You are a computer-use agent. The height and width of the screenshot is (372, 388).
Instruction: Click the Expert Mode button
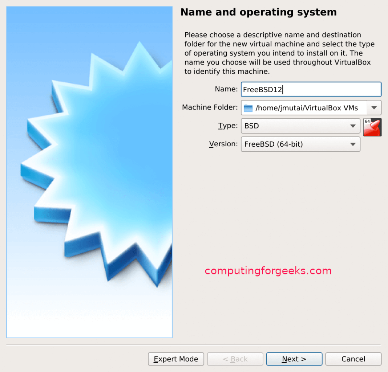click(x=176, y=359)
